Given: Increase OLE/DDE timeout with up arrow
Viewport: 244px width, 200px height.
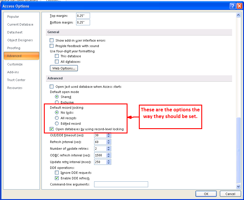Looking at the screenshot, I should 108,134.
